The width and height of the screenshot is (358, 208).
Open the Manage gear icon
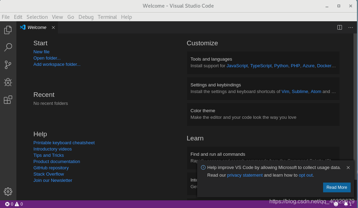[x=8, y=192]
